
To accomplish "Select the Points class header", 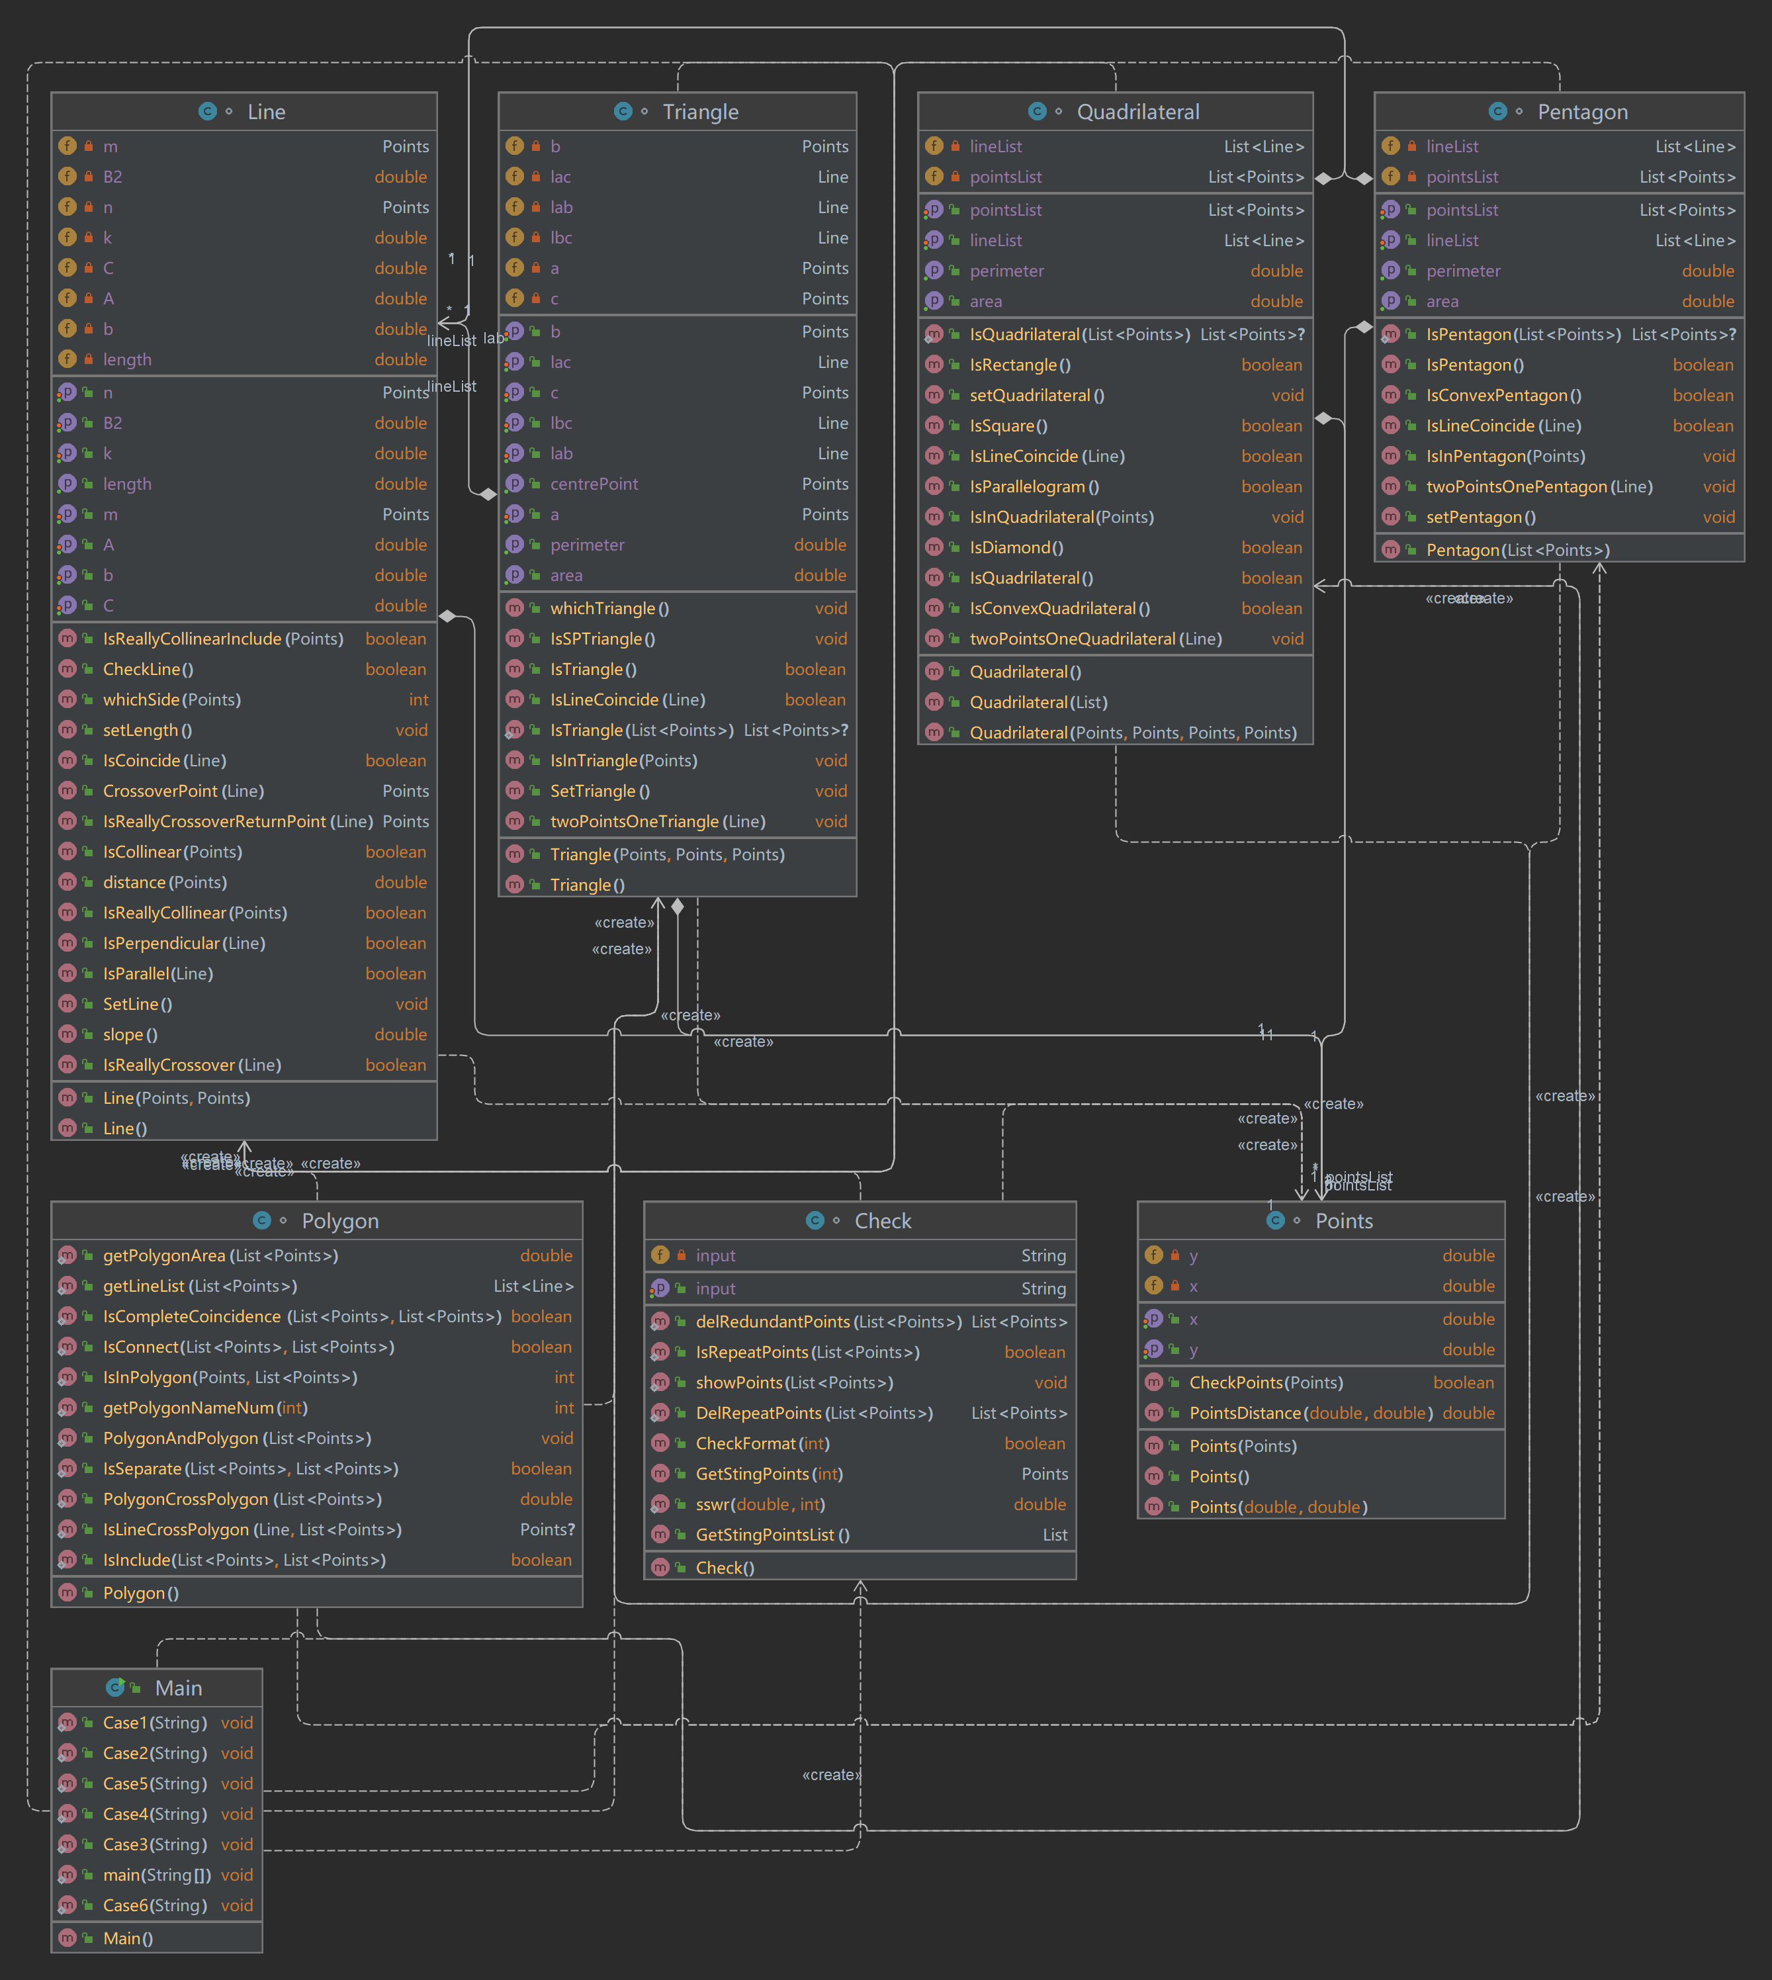I will (x=1321, y=1220).
